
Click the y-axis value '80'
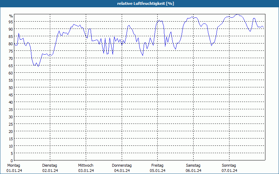(x=11, y=44)
